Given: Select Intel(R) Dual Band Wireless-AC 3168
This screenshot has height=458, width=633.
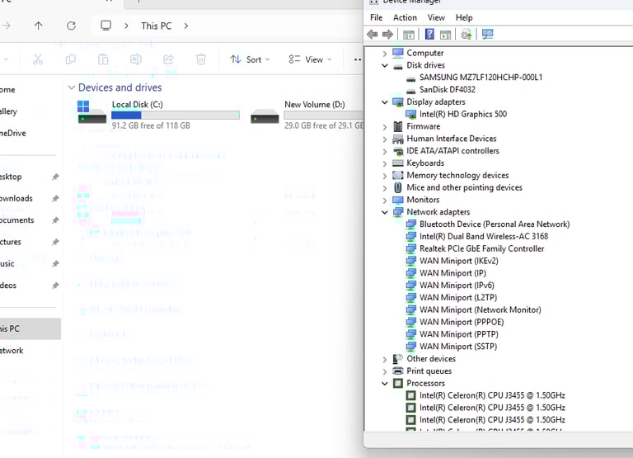Looking at the screenshot, I should (484, 236).
